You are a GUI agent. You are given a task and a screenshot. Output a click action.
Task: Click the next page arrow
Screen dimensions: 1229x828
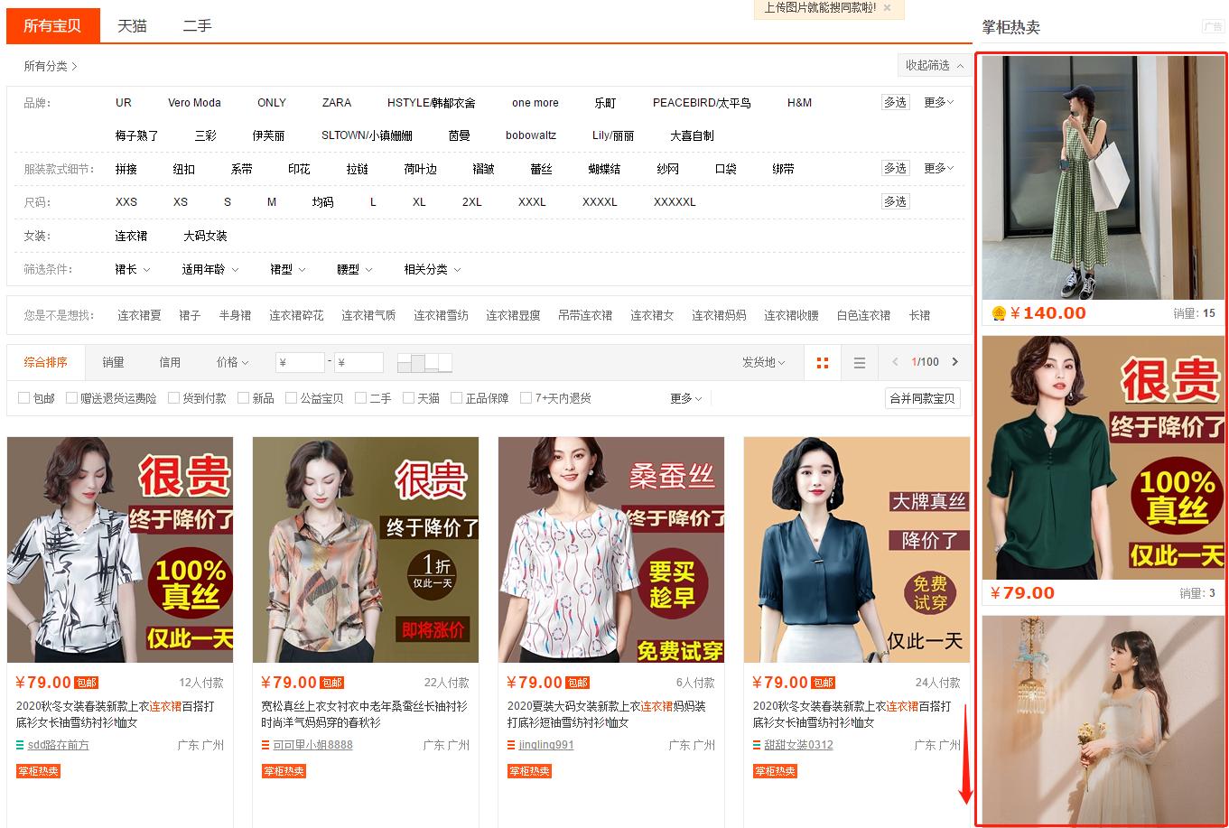[x=954, y=361]
